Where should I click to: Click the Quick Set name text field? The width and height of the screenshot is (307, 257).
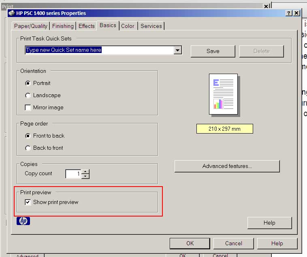click(99, 50)
